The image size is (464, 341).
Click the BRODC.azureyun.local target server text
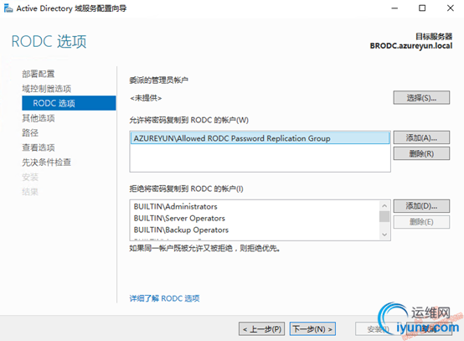click(x=411, y=46)
